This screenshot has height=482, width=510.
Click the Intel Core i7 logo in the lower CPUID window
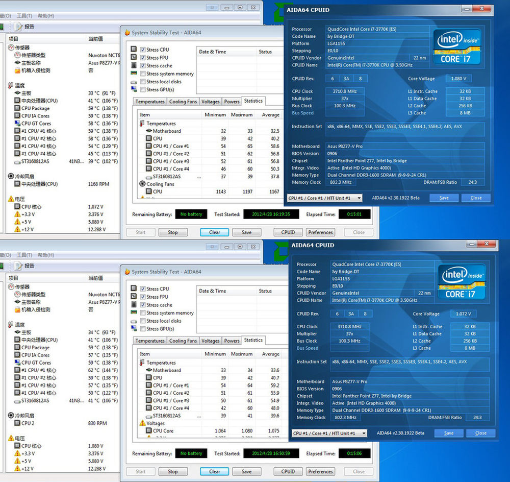462,282
